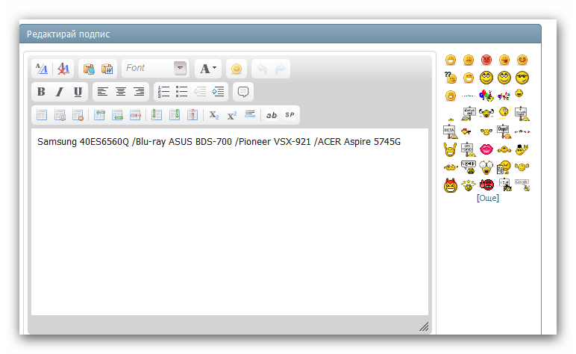Viewport: 576px width, 354px height.
Task: Open more smileys via [Още] link
Action: pyautogui.click(x=487, y=198)
